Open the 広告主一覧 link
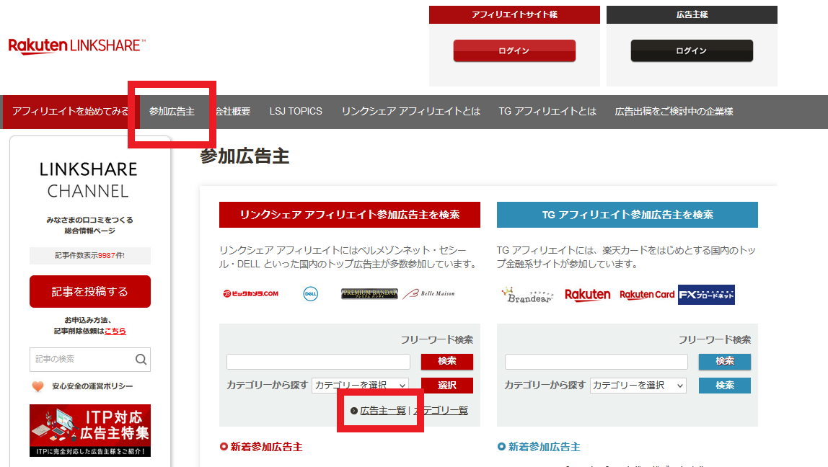This screenshot has height=467, width=828. click(x=383, y=410)
